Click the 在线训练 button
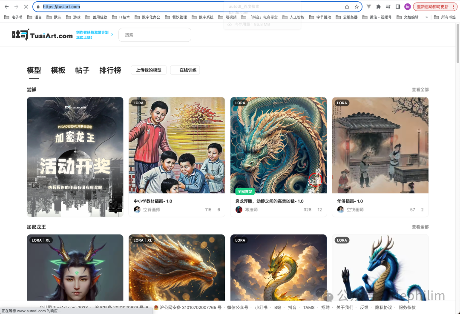 click(185, 70)
